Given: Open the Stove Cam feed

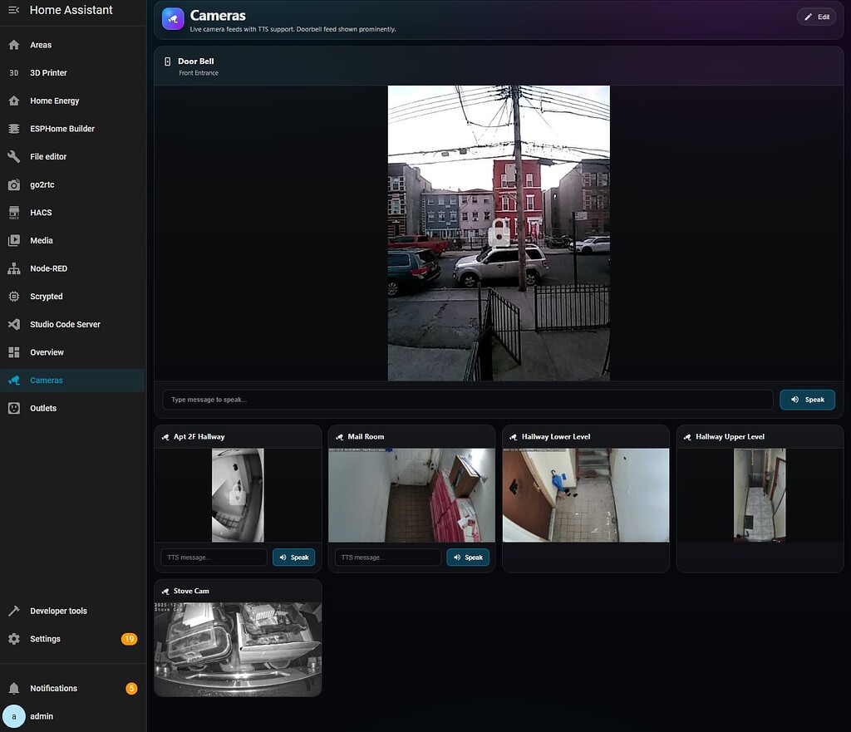Looking at the screenshot, I should click(x=237, y=649).
